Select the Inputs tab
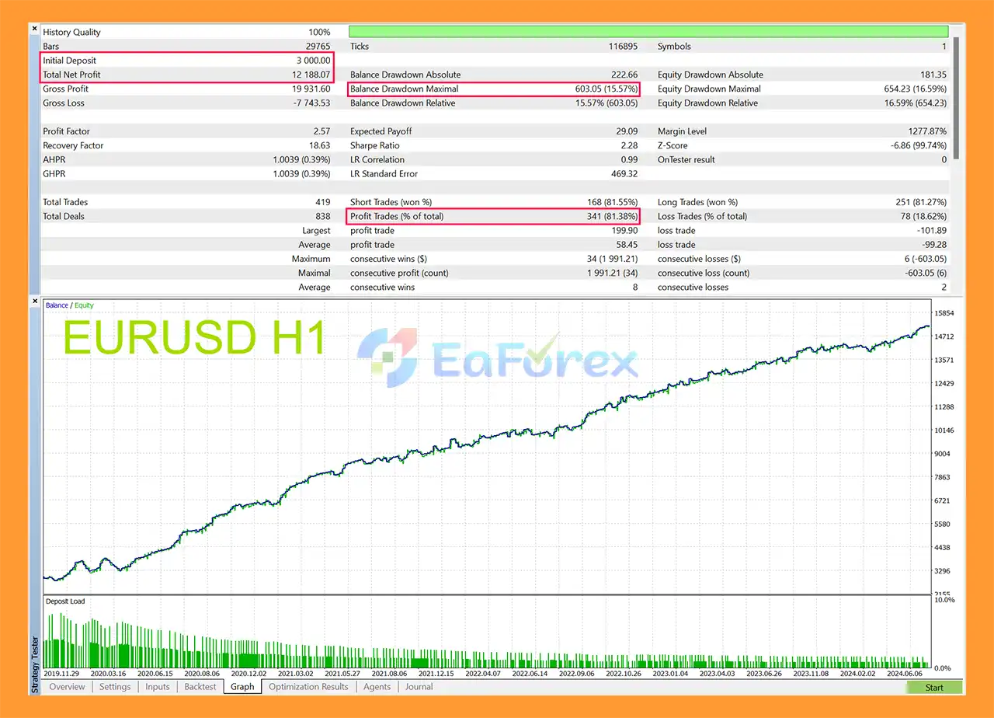The width and height of the screenshot is (994, 718). click(x=157, y=687)
